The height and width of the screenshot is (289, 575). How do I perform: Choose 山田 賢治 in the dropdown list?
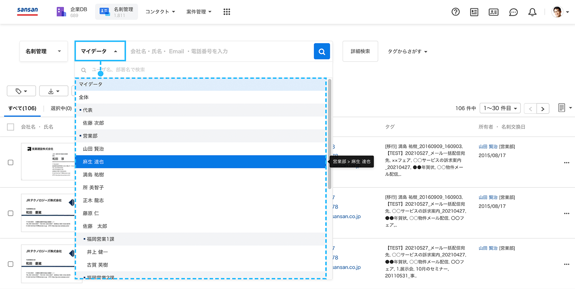(x=201, y=149)
